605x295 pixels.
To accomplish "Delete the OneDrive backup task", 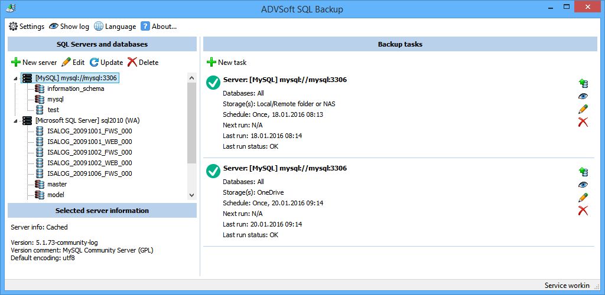I will (583, 211).
